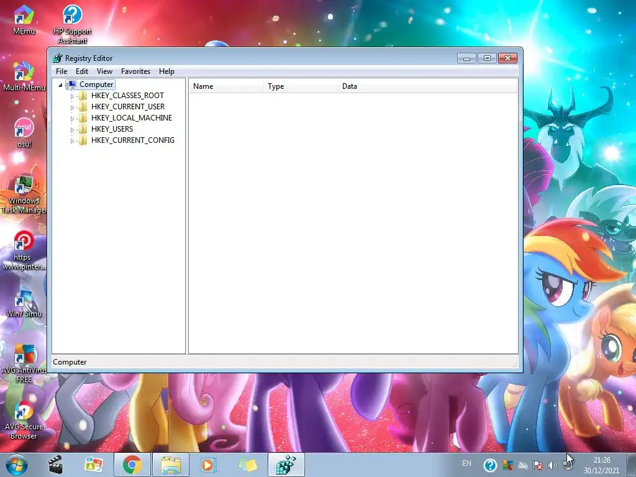Expand the HKEY_USERS key
The width and height of the screenshot is (636, 477).
[72, 129]
